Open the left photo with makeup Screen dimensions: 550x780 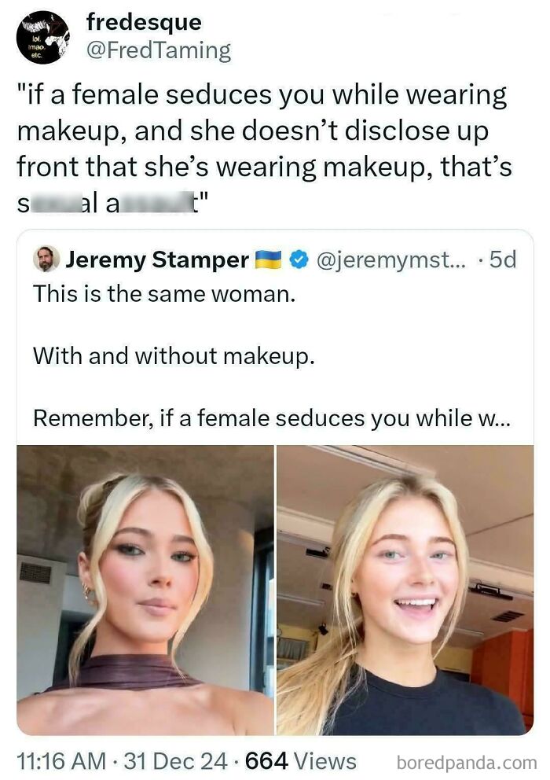tap(145, 590)
